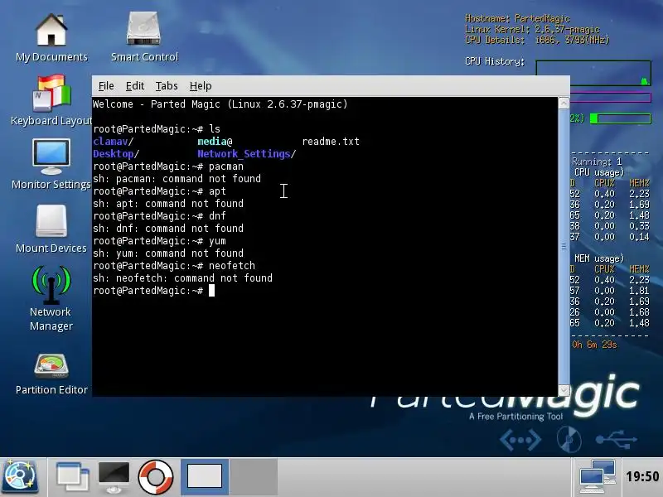Click the Running: 1 process count text
This screenshot has width=663, height=497.
(x=597, y=162)
